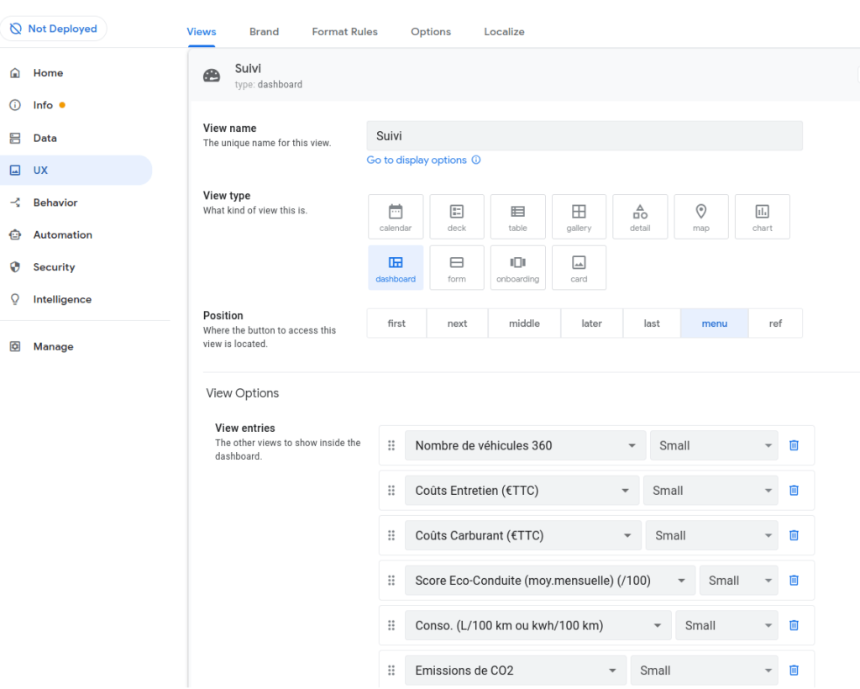860x689 pixels.
Task: Click the View name input field
Action: (585, 136)
